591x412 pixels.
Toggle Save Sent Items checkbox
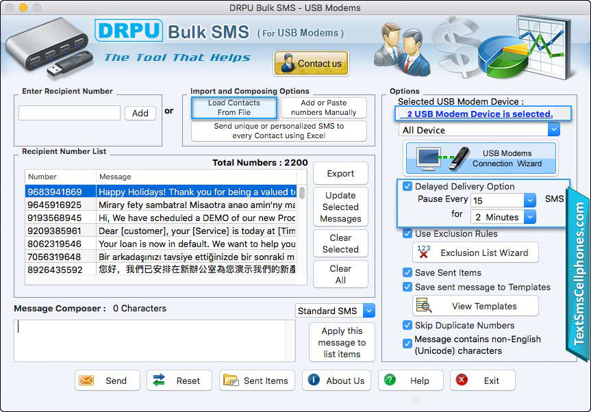(x=407, y=272)
